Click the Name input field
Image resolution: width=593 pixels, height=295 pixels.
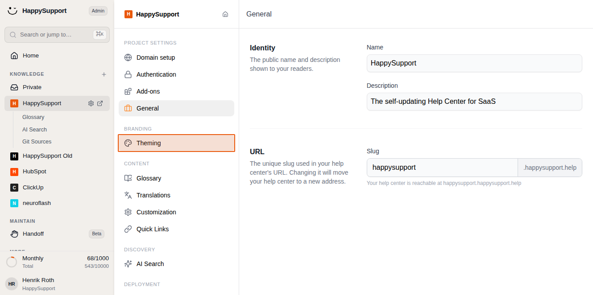(474, 63)
